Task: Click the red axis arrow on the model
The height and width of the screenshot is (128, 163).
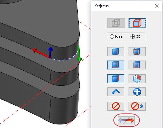Action: pyautogui.click(x=40, y=53)
